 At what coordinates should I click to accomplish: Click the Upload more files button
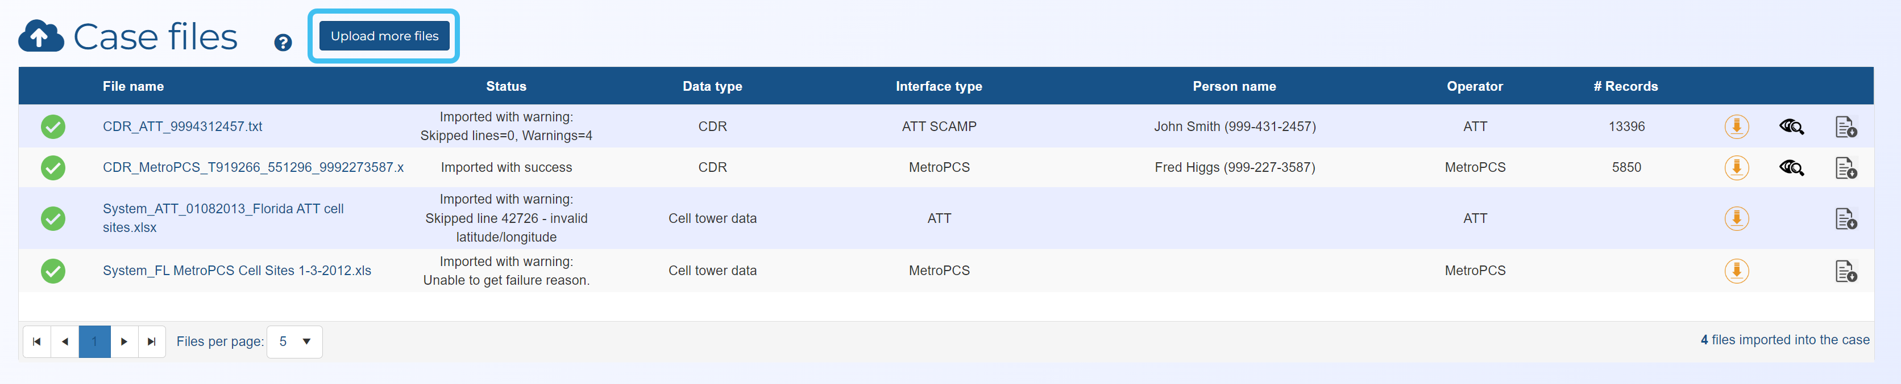coord(384,36)
